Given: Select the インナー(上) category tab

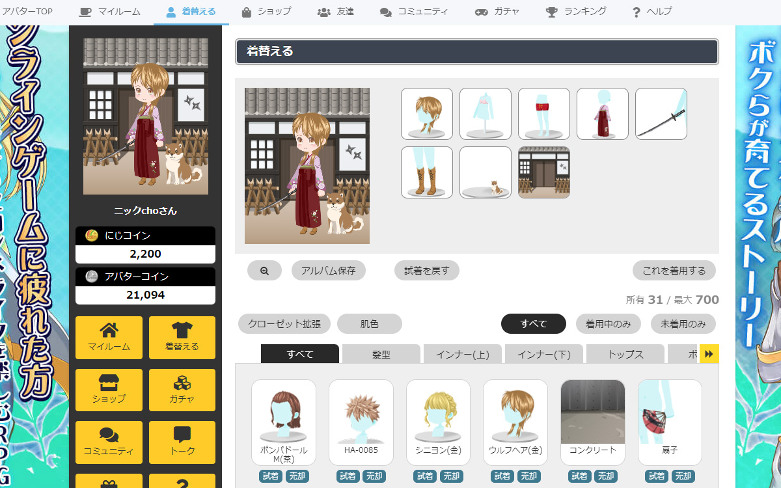Looking at the screenshot, I should point(463,354).
